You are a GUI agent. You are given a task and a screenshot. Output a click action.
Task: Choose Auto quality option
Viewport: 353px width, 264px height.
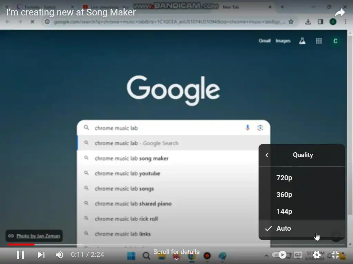click(x=302, y=228)
